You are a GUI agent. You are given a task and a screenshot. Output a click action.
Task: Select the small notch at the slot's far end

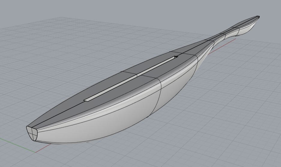176,57
